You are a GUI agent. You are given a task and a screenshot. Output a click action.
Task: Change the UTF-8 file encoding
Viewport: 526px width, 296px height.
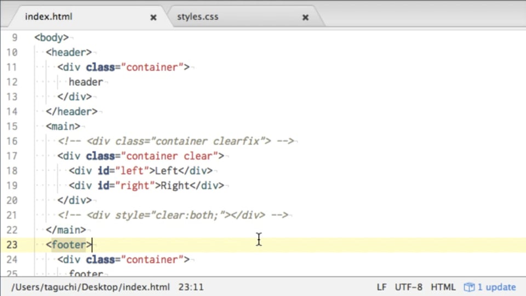click(x=409, y=287)
